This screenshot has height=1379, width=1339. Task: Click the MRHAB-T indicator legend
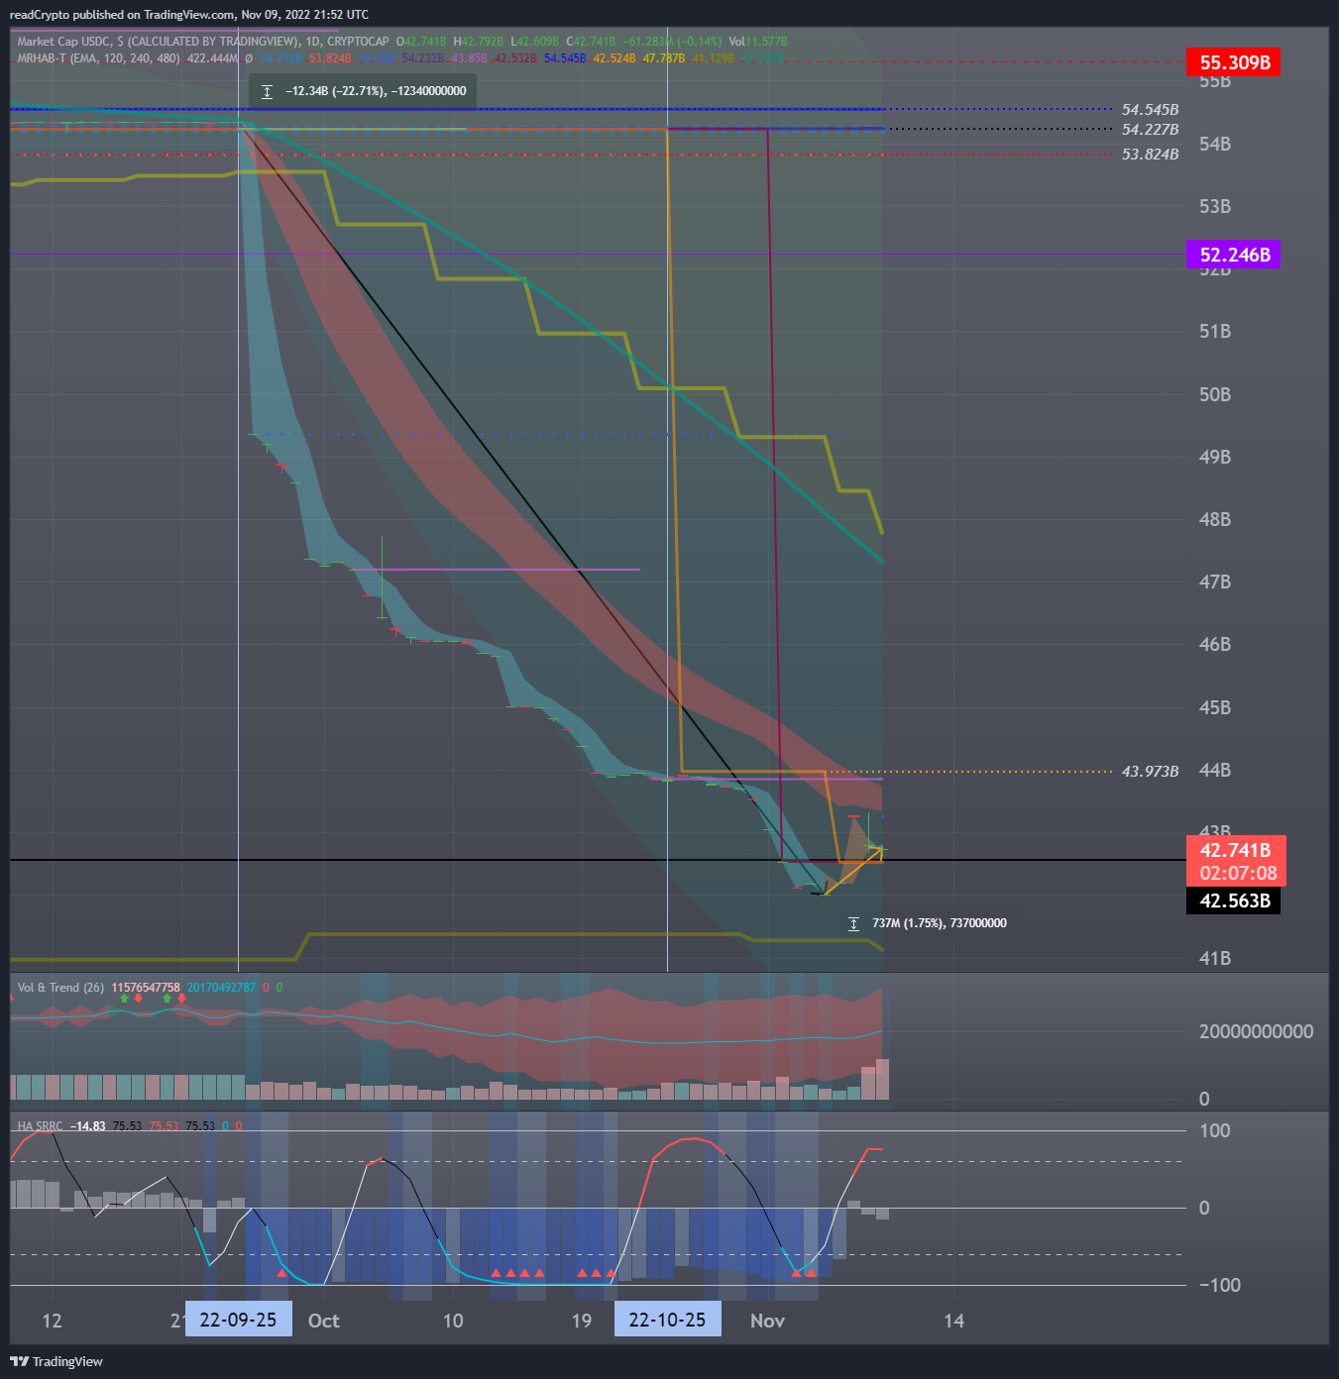tap(98, 58)
